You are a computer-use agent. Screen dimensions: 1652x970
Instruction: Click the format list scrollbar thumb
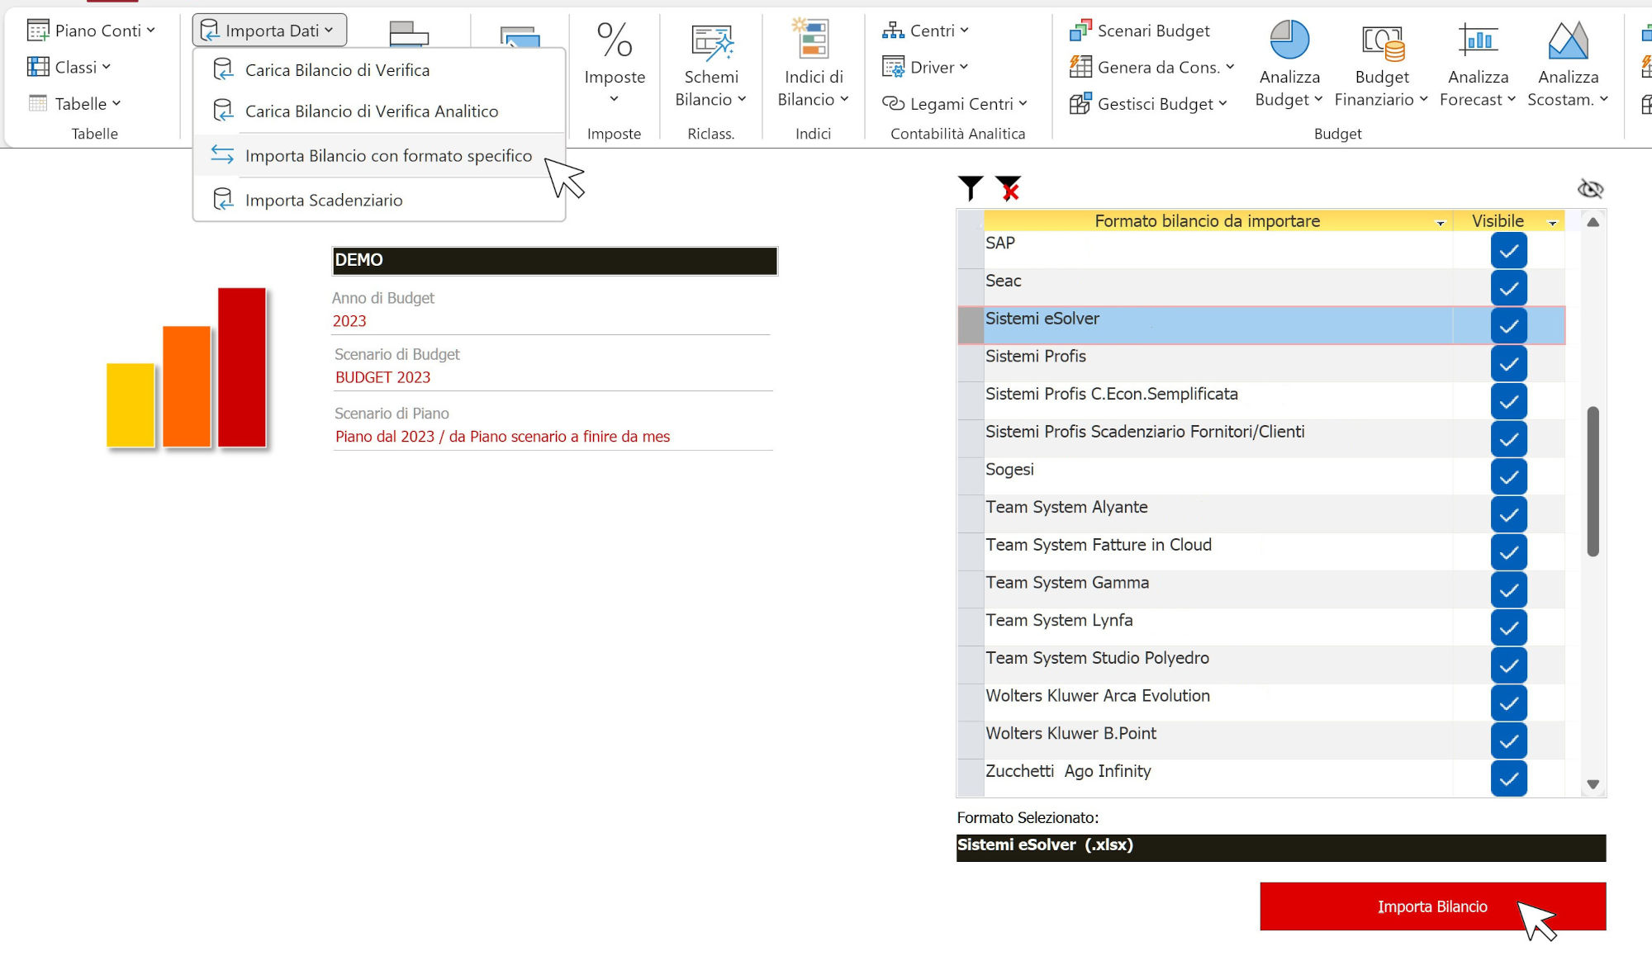(x=1593, y=481)
